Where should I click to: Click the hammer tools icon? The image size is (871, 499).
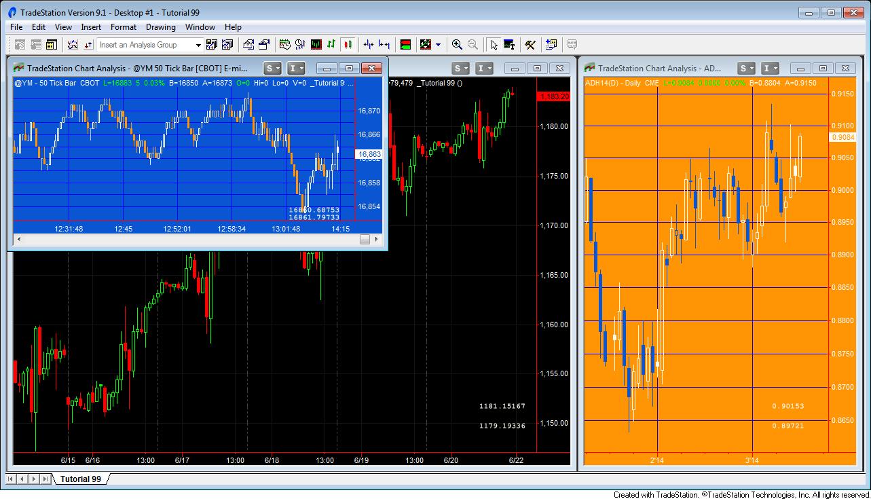[530, 45]
